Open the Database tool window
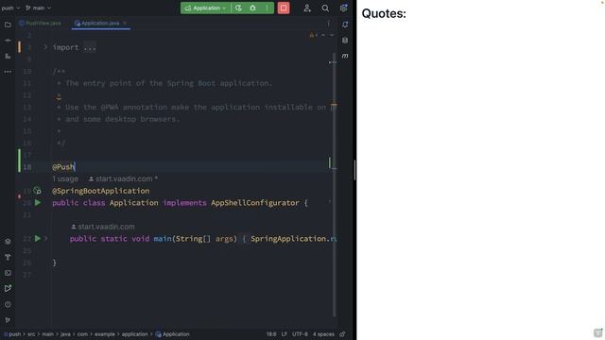605x340 pixels. [x=345, y=41]
